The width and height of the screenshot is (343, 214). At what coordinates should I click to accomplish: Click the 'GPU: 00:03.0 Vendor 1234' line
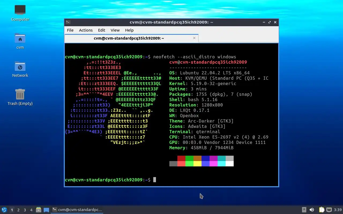click(x=217, y=142)
